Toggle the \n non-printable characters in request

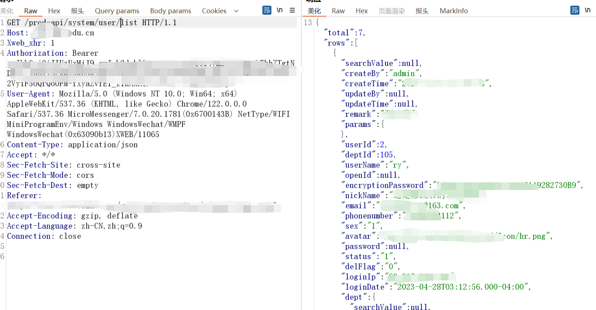280,10
